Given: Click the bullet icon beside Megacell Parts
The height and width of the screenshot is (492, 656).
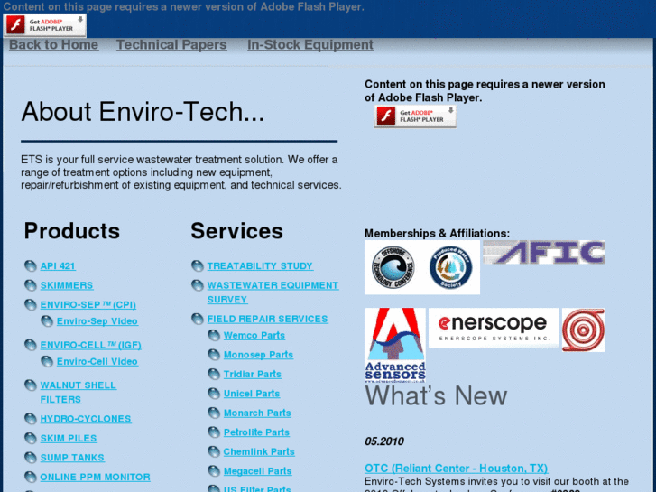Looking at the screenshot, I should pos(214,471).
